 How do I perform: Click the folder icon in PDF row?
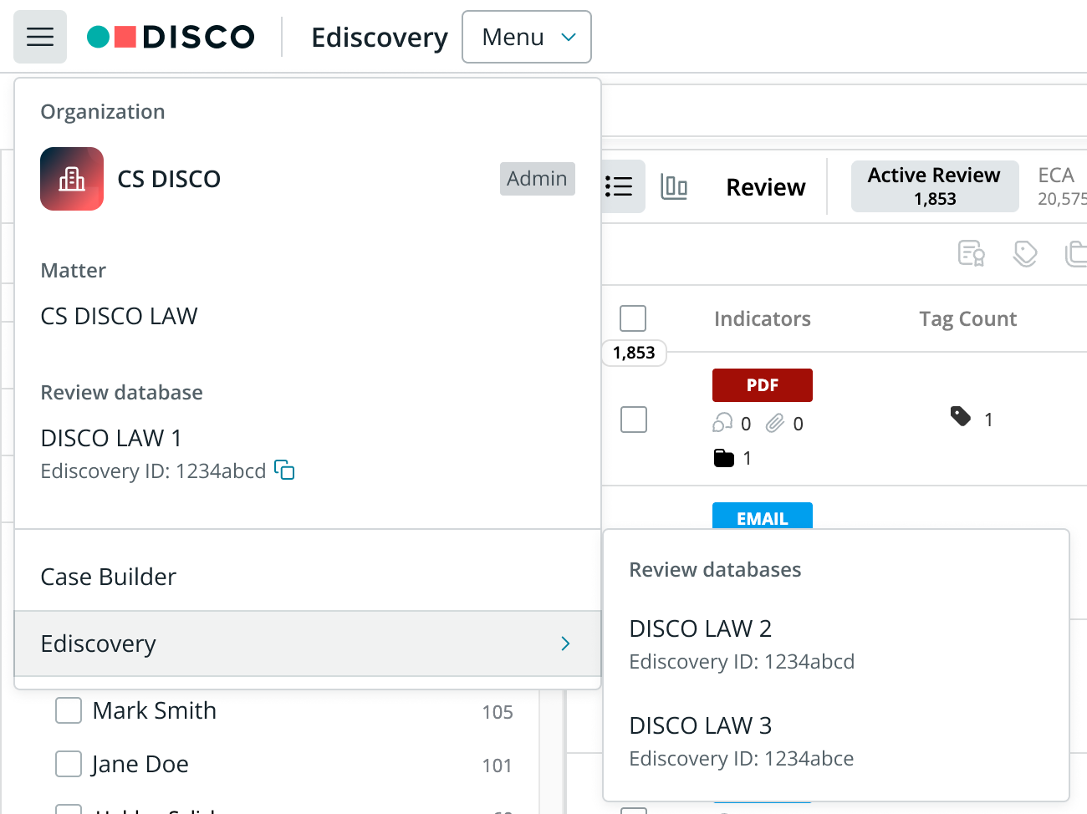point(724,458)
